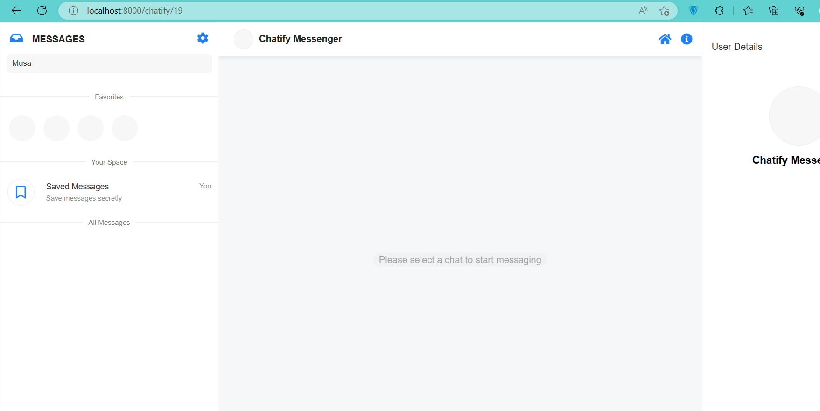Click the inbox icon beside MESSAGES

16,39
